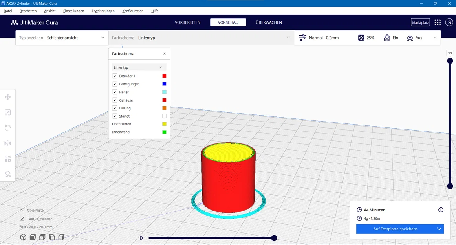Switch to front view orientation cube
This screenshot has width=456, height=245.
pyautogui.click(x=33, y=237)
